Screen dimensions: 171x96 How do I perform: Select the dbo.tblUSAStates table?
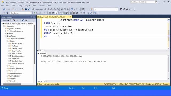[18, 63]
